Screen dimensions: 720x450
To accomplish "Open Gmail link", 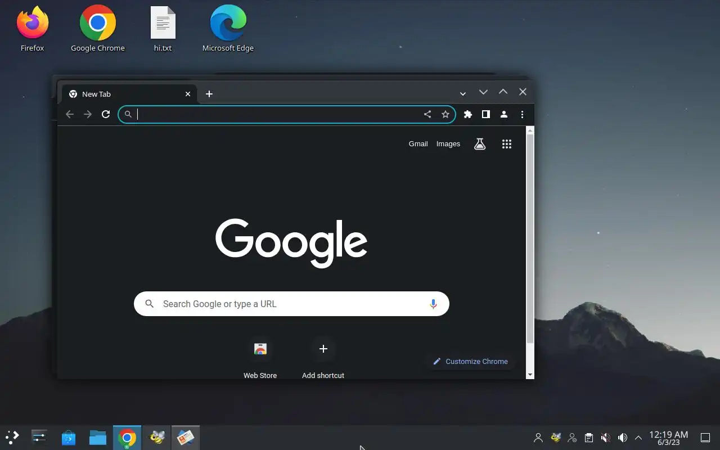I will click(x=418, y=144).
